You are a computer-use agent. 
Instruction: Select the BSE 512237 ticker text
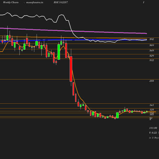61,2
